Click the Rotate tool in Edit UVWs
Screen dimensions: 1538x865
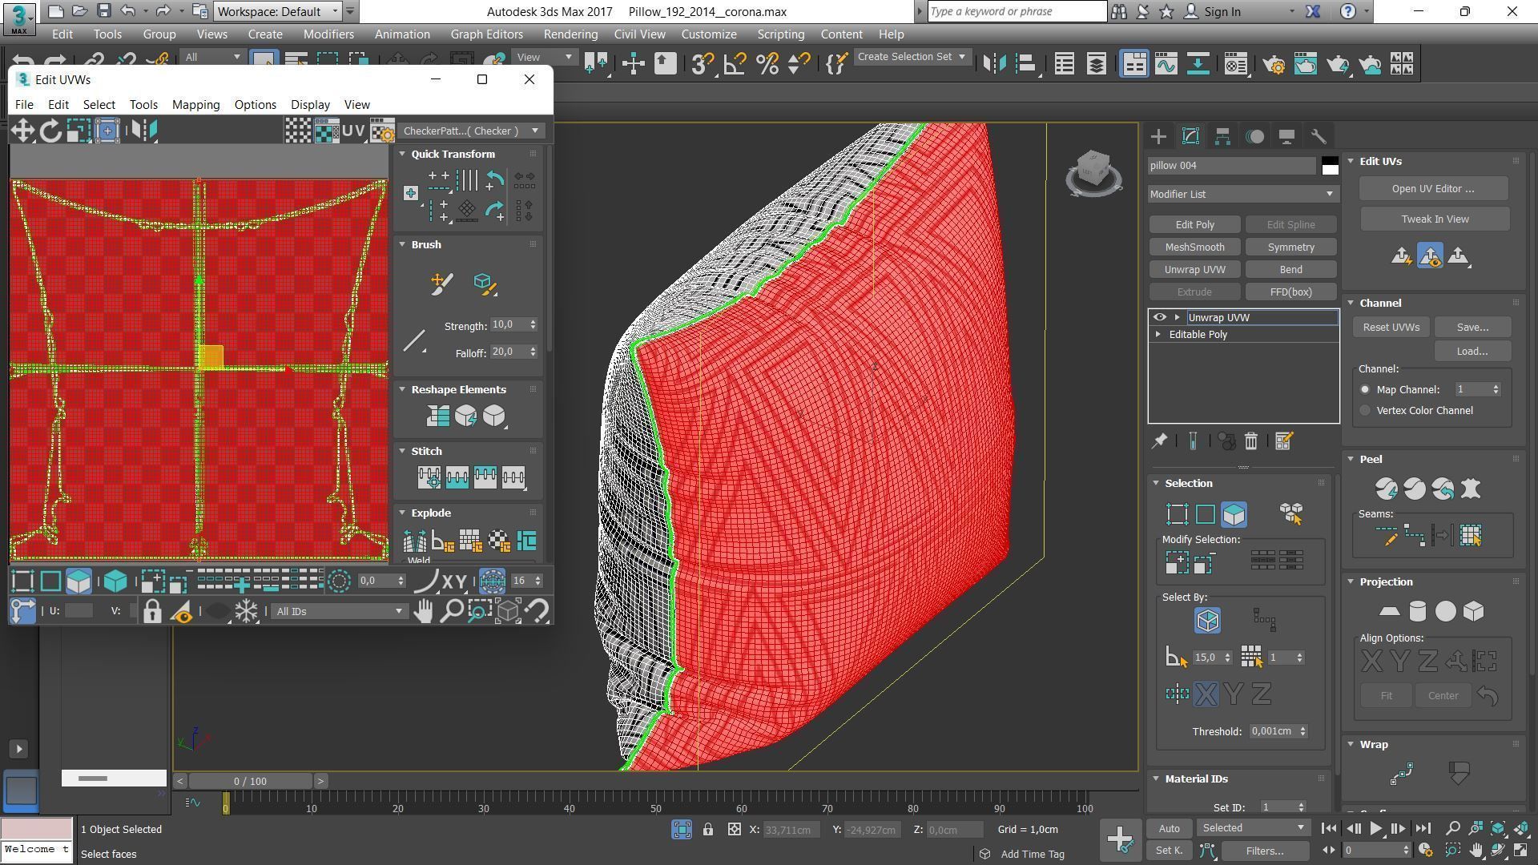point(50,131)
